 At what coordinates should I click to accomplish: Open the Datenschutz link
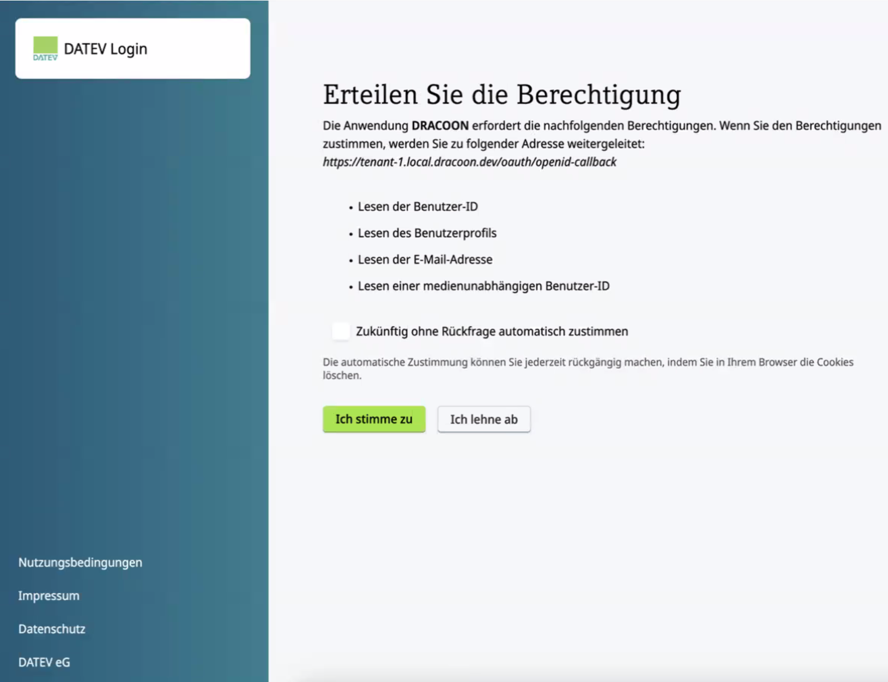[52, 629]
